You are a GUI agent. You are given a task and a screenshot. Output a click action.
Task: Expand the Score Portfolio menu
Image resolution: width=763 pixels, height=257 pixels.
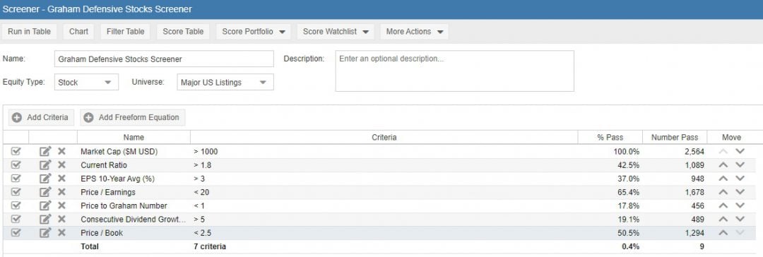click(x=254, y=32)
